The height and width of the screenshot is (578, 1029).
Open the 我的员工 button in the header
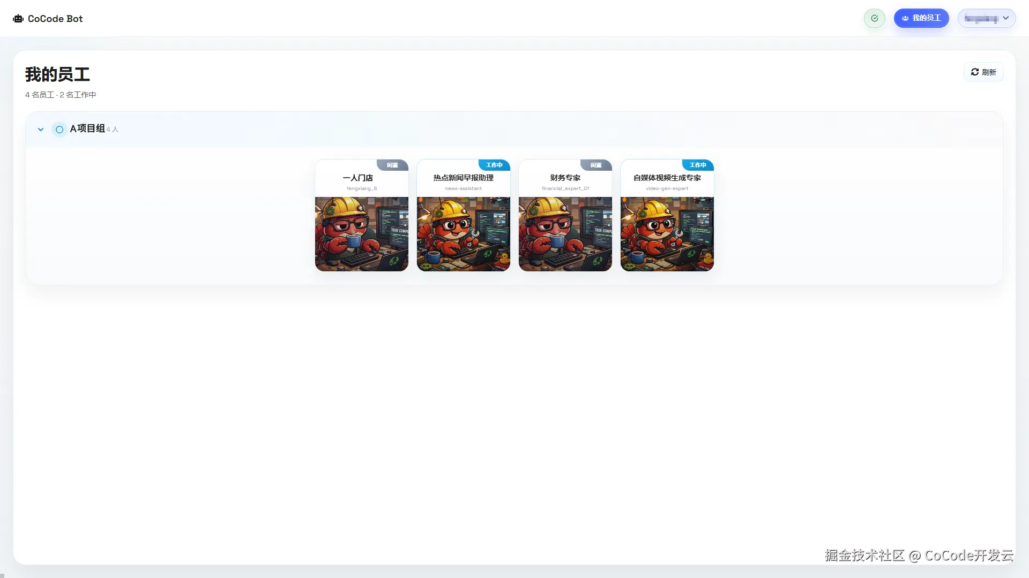click(921, 18)
